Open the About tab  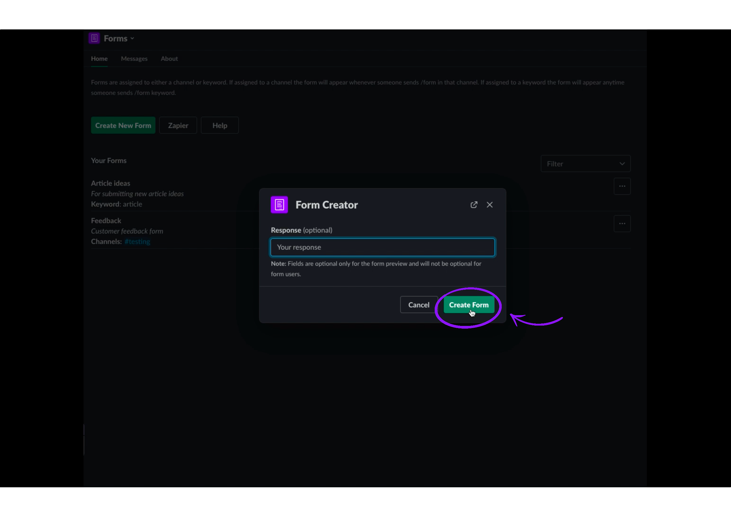click(x=169, y=58)
